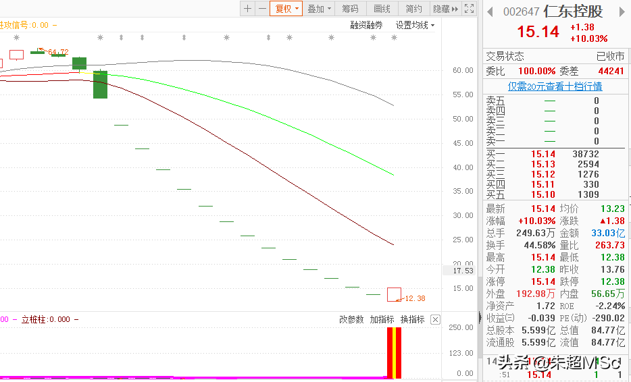Toggle the 筹码 chip distribution view
Screen dimensions: 631x382
[350, 9]
